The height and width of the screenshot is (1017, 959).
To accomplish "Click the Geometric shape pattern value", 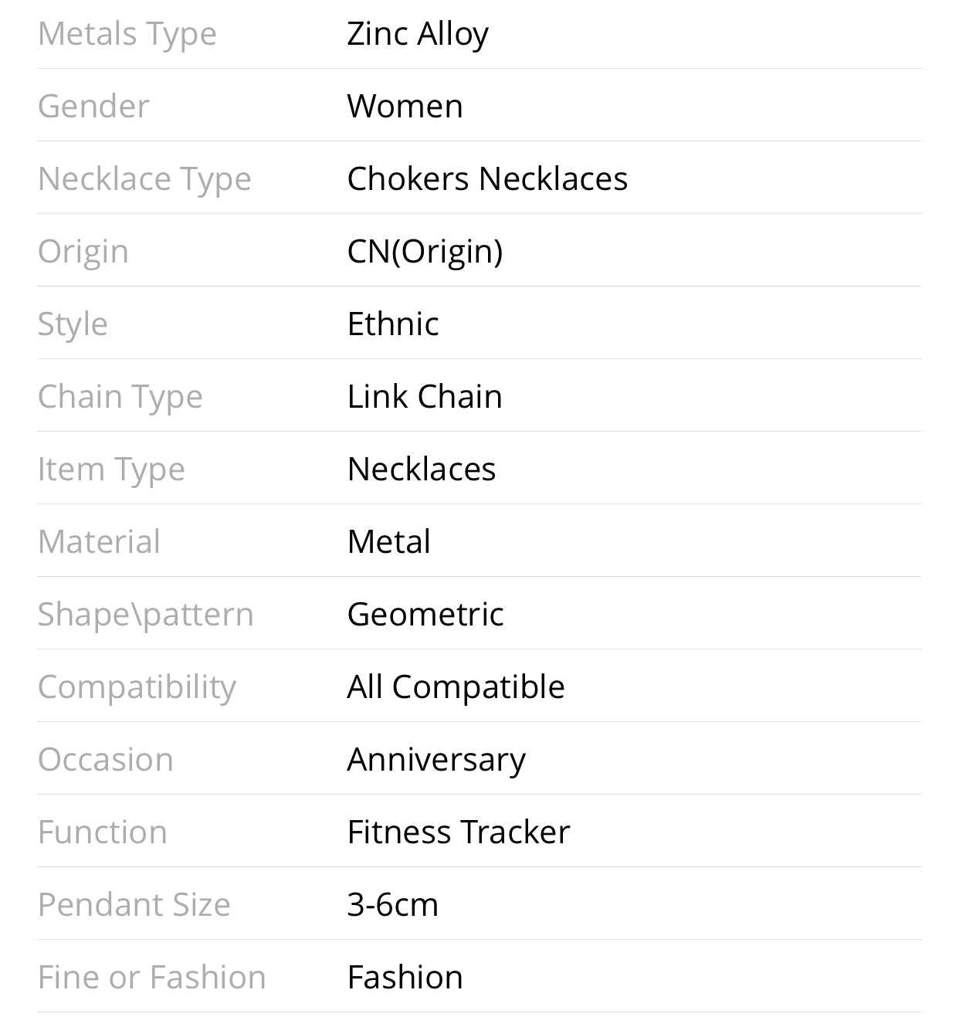I will click(425, 615).
